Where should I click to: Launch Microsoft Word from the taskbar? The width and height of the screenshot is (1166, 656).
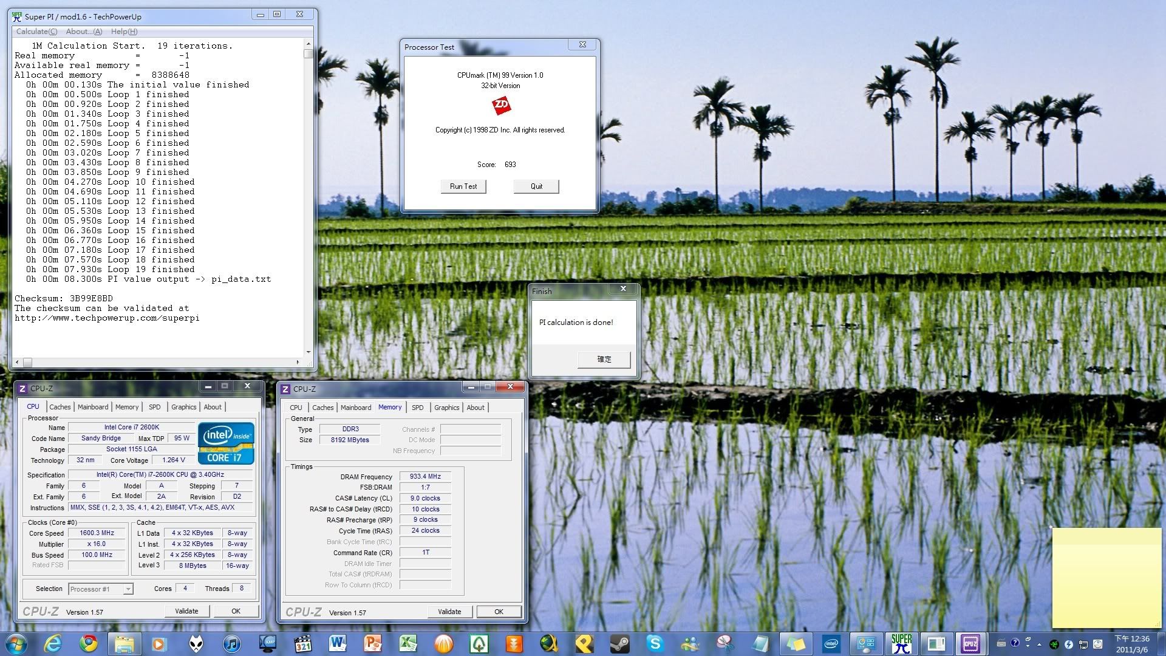pyautogui.click(x=338, y=643)
